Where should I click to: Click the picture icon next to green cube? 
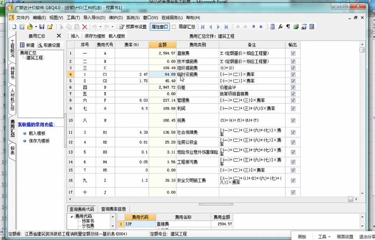coord(304,27)
